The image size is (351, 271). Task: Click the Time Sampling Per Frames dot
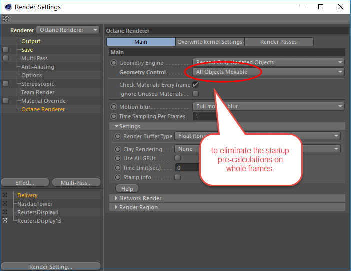point(114,116)
